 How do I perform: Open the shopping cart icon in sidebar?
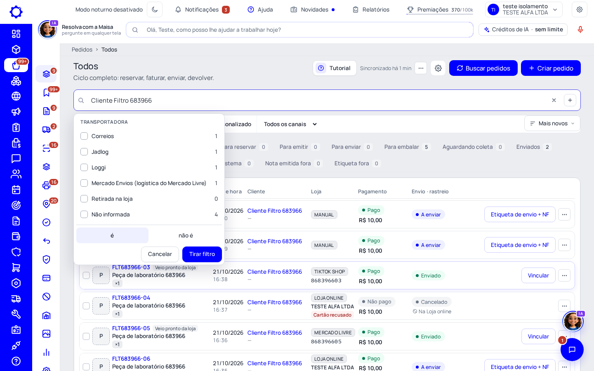coord(16,268)
